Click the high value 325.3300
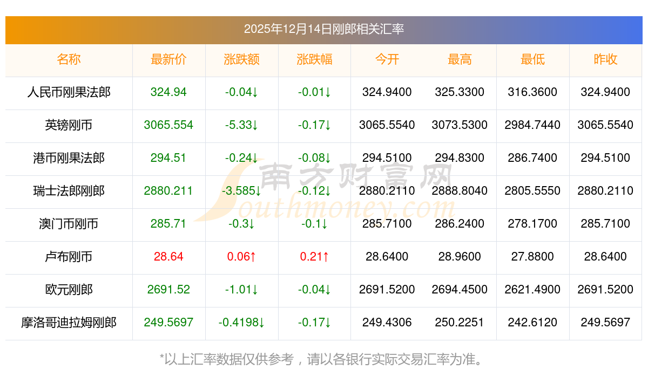648x376 pixels. (460, 92)
